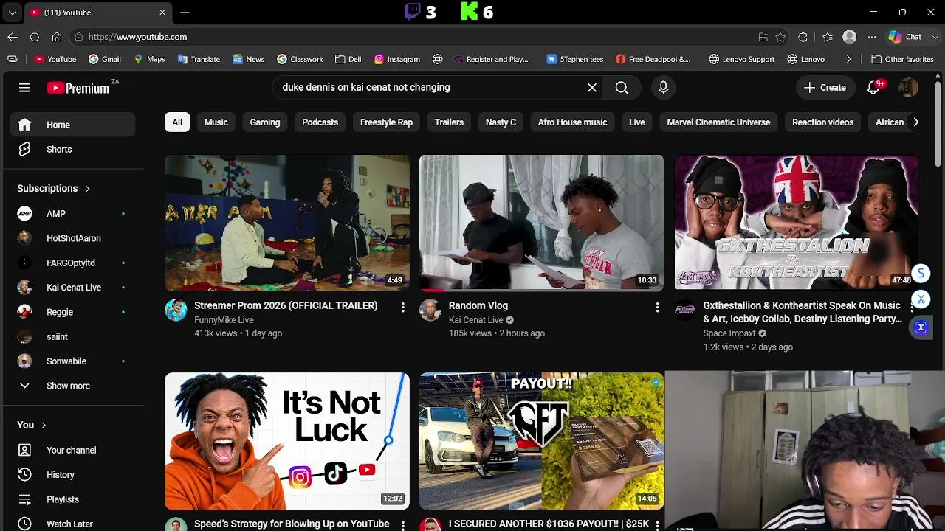Select the Marvel Cinematic Universe chip
The height and width of the screenshot is (531, 945).
coord(718,122)
